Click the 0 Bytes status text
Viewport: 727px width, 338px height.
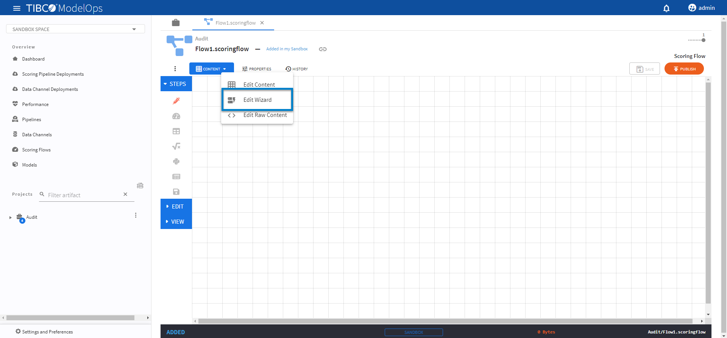(x=546, y=332)
